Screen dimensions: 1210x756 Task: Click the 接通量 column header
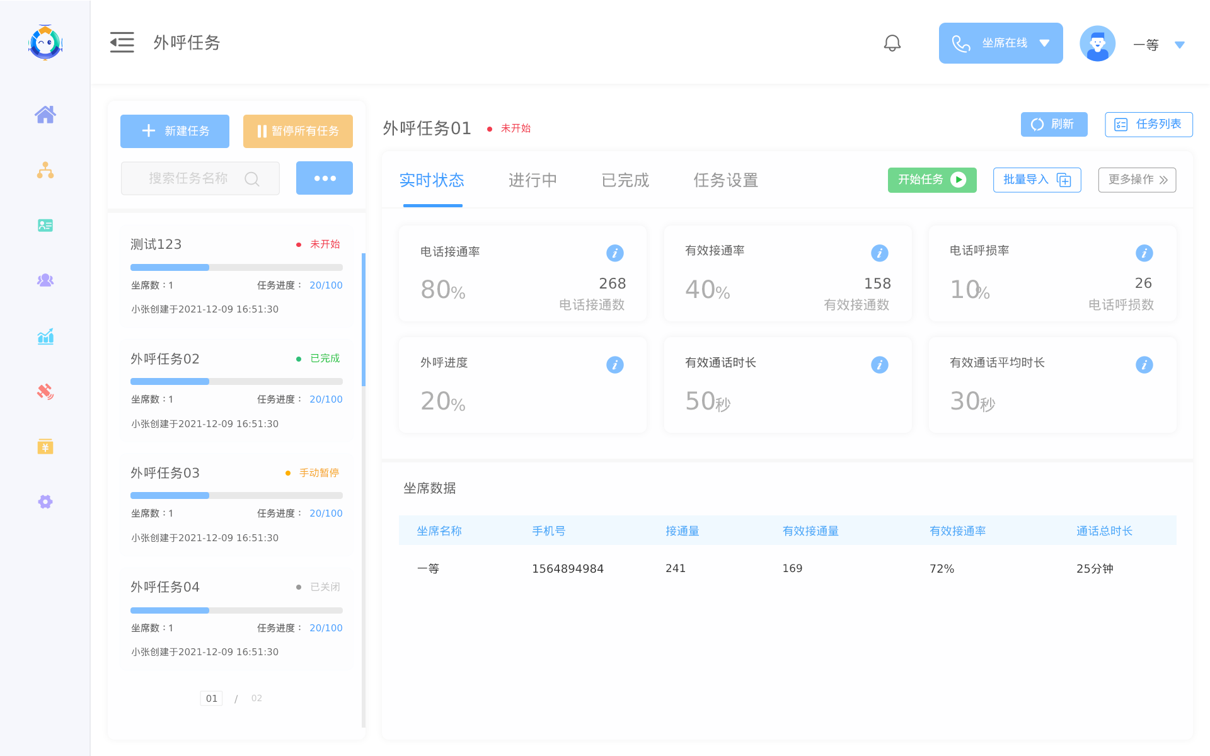coord(683,531)
